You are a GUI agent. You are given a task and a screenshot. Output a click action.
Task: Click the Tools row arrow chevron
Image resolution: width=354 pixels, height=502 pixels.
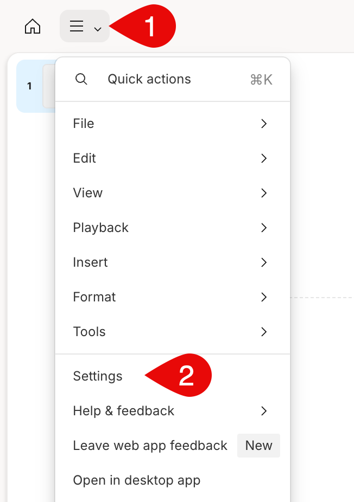[264, 332]
